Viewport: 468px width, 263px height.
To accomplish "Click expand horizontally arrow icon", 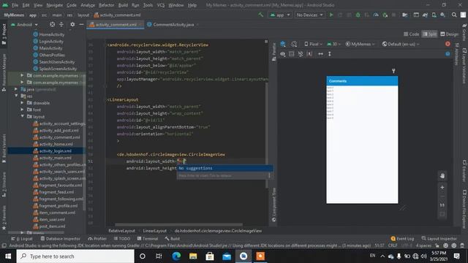I will pyautogui.click(x=320, y=54).
